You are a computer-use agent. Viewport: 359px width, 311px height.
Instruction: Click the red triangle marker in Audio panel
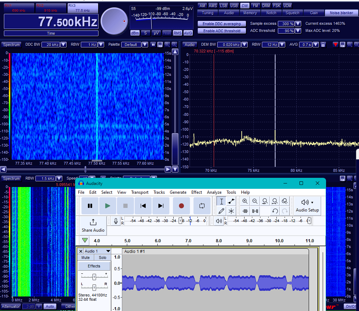335,45
